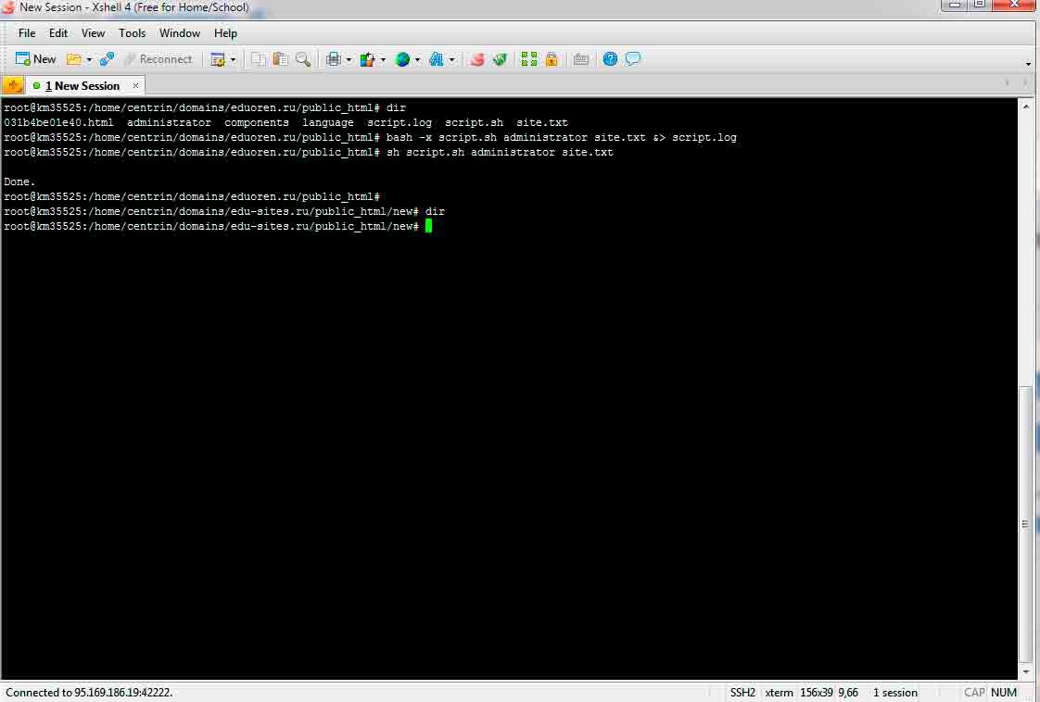This screenshot has width=1040, height=702.
Task: Click terminal scrollbar down arrow
Action: point(1026,671)
